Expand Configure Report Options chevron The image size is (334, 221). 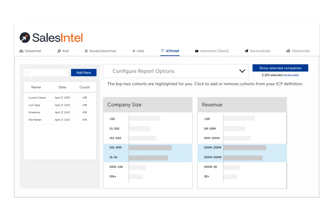tap(242, 71)
